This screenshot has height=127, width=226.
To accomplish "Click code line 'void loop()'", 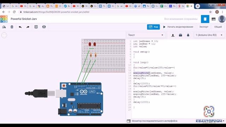I will [x=141, y=62].
